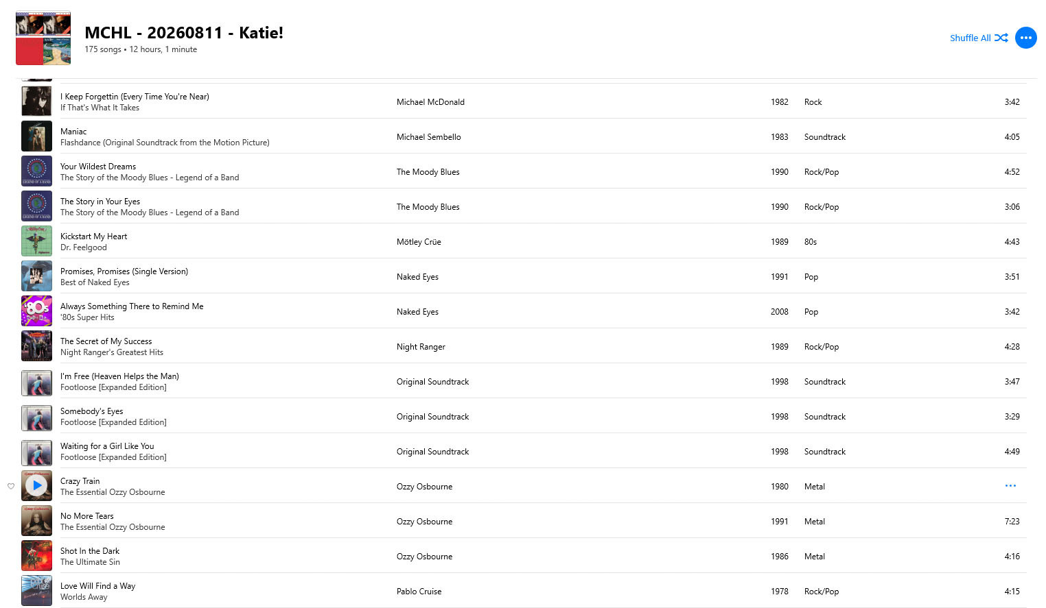The height and width of the screenshot is (608, 1046).
Task: Select the song No More Tears
Action: (87, 516)
